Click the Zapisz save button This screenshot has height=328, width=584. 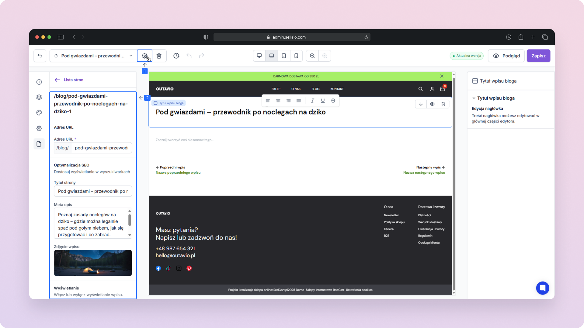(538, 56)
